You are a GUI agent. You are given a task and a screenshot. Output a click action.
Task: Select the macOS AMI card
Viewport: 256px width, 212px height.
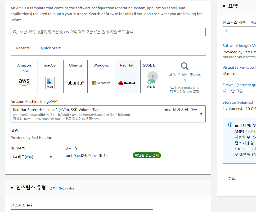click(50, 77)
